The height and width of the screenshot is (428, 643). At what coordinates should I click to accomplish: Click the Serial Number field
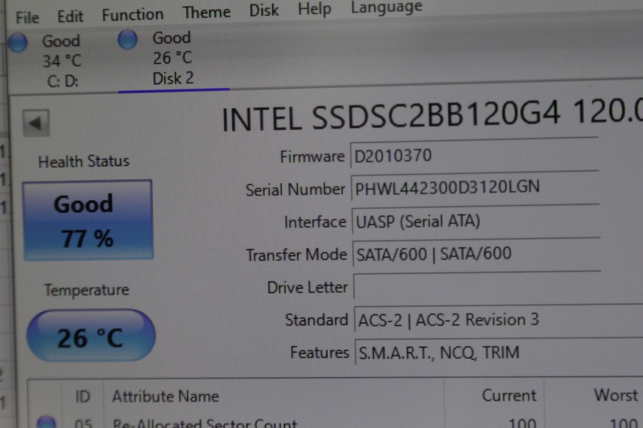tap(474, 188)
